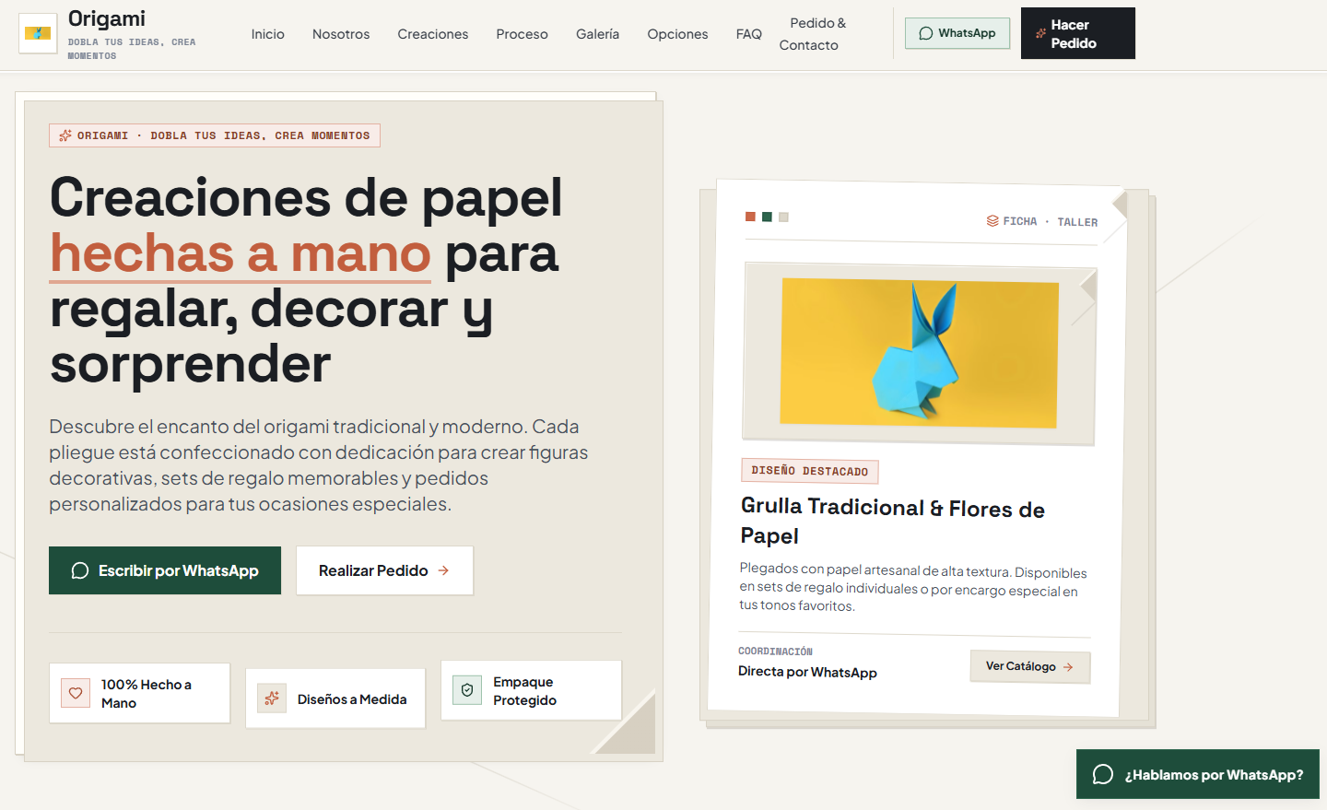Click the shield icon beside Empaque Protegido
This screenshot has height=810, width=1327.
[x=467, y=690]
